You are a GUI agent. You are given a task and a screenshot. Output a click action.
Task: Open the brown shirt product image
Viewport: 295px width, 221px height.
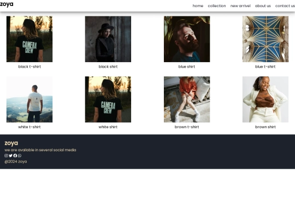[x=265, y=99]
